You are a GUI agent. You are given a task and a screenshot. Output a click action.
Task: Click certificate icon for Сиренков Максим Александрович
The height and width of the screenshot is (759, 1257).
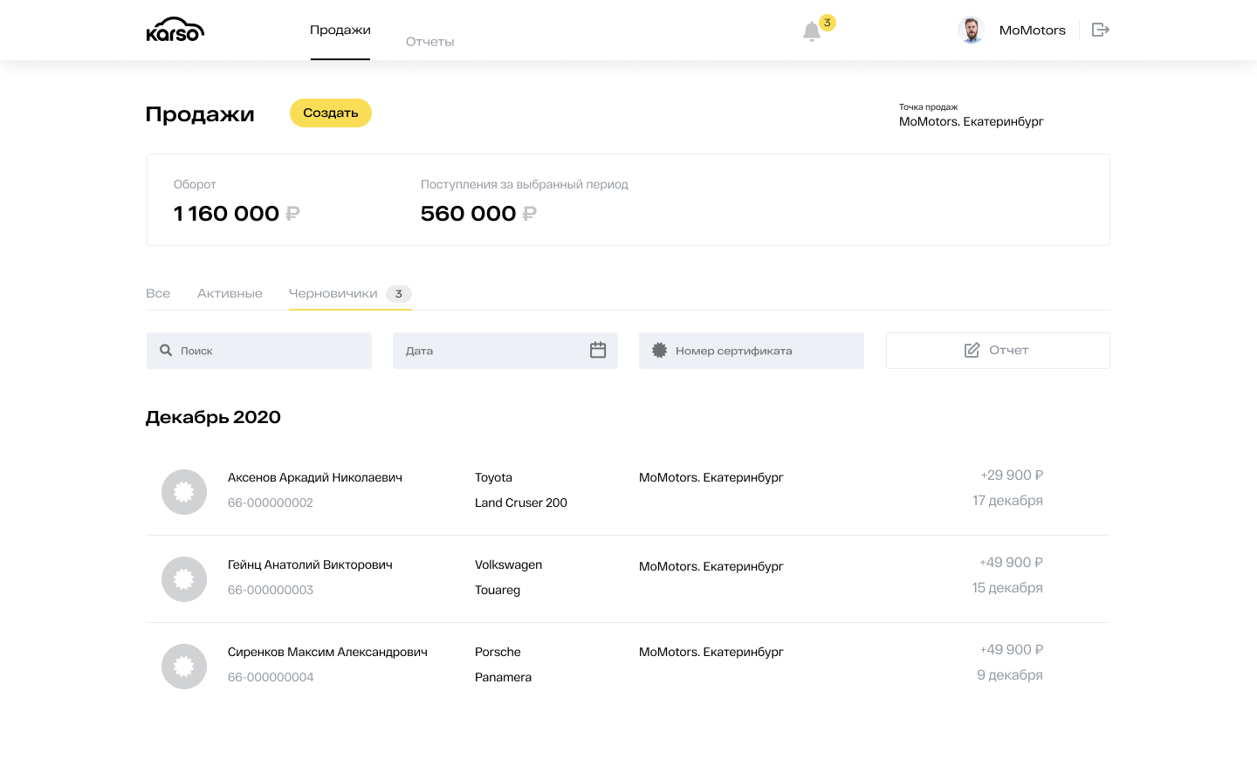pos(184,667)
